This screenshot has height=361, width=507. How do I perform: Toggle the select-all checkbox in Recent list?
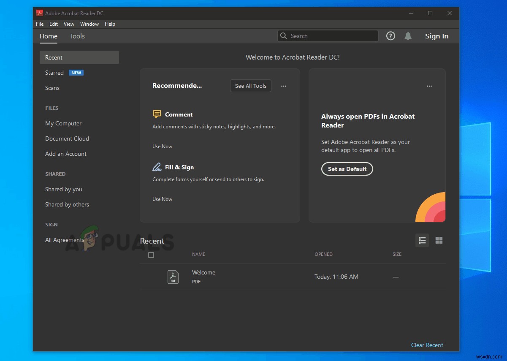pos(151,255)
